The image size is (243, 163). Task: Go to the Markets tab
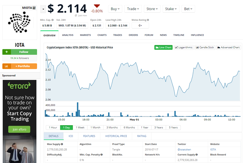pyautogui.click(x=85, y=35)
